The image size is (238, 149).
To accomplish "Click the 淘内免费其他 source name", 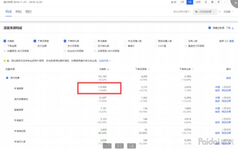I will 21,99.
